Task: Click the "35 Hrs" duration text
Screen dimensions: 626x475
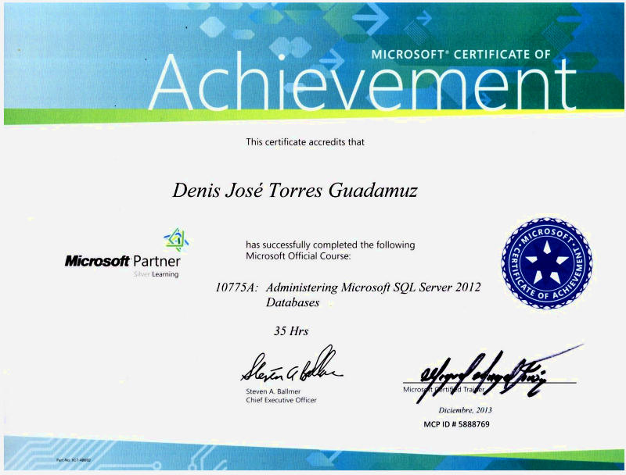Action: pos(291,331)
